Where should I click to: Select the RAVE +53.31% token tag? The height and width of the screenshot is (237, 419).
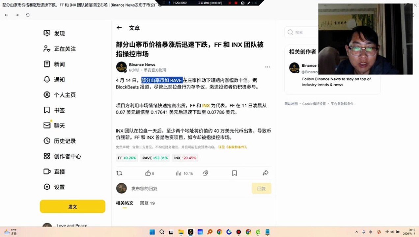click(155, 158)
